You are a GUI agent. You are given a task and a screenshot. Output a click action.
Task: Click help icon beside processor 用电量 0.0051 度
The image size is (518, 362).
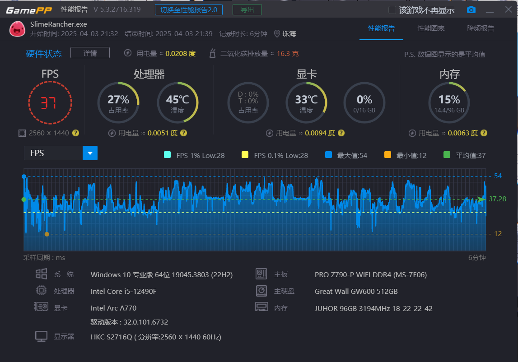pos(184,133)
